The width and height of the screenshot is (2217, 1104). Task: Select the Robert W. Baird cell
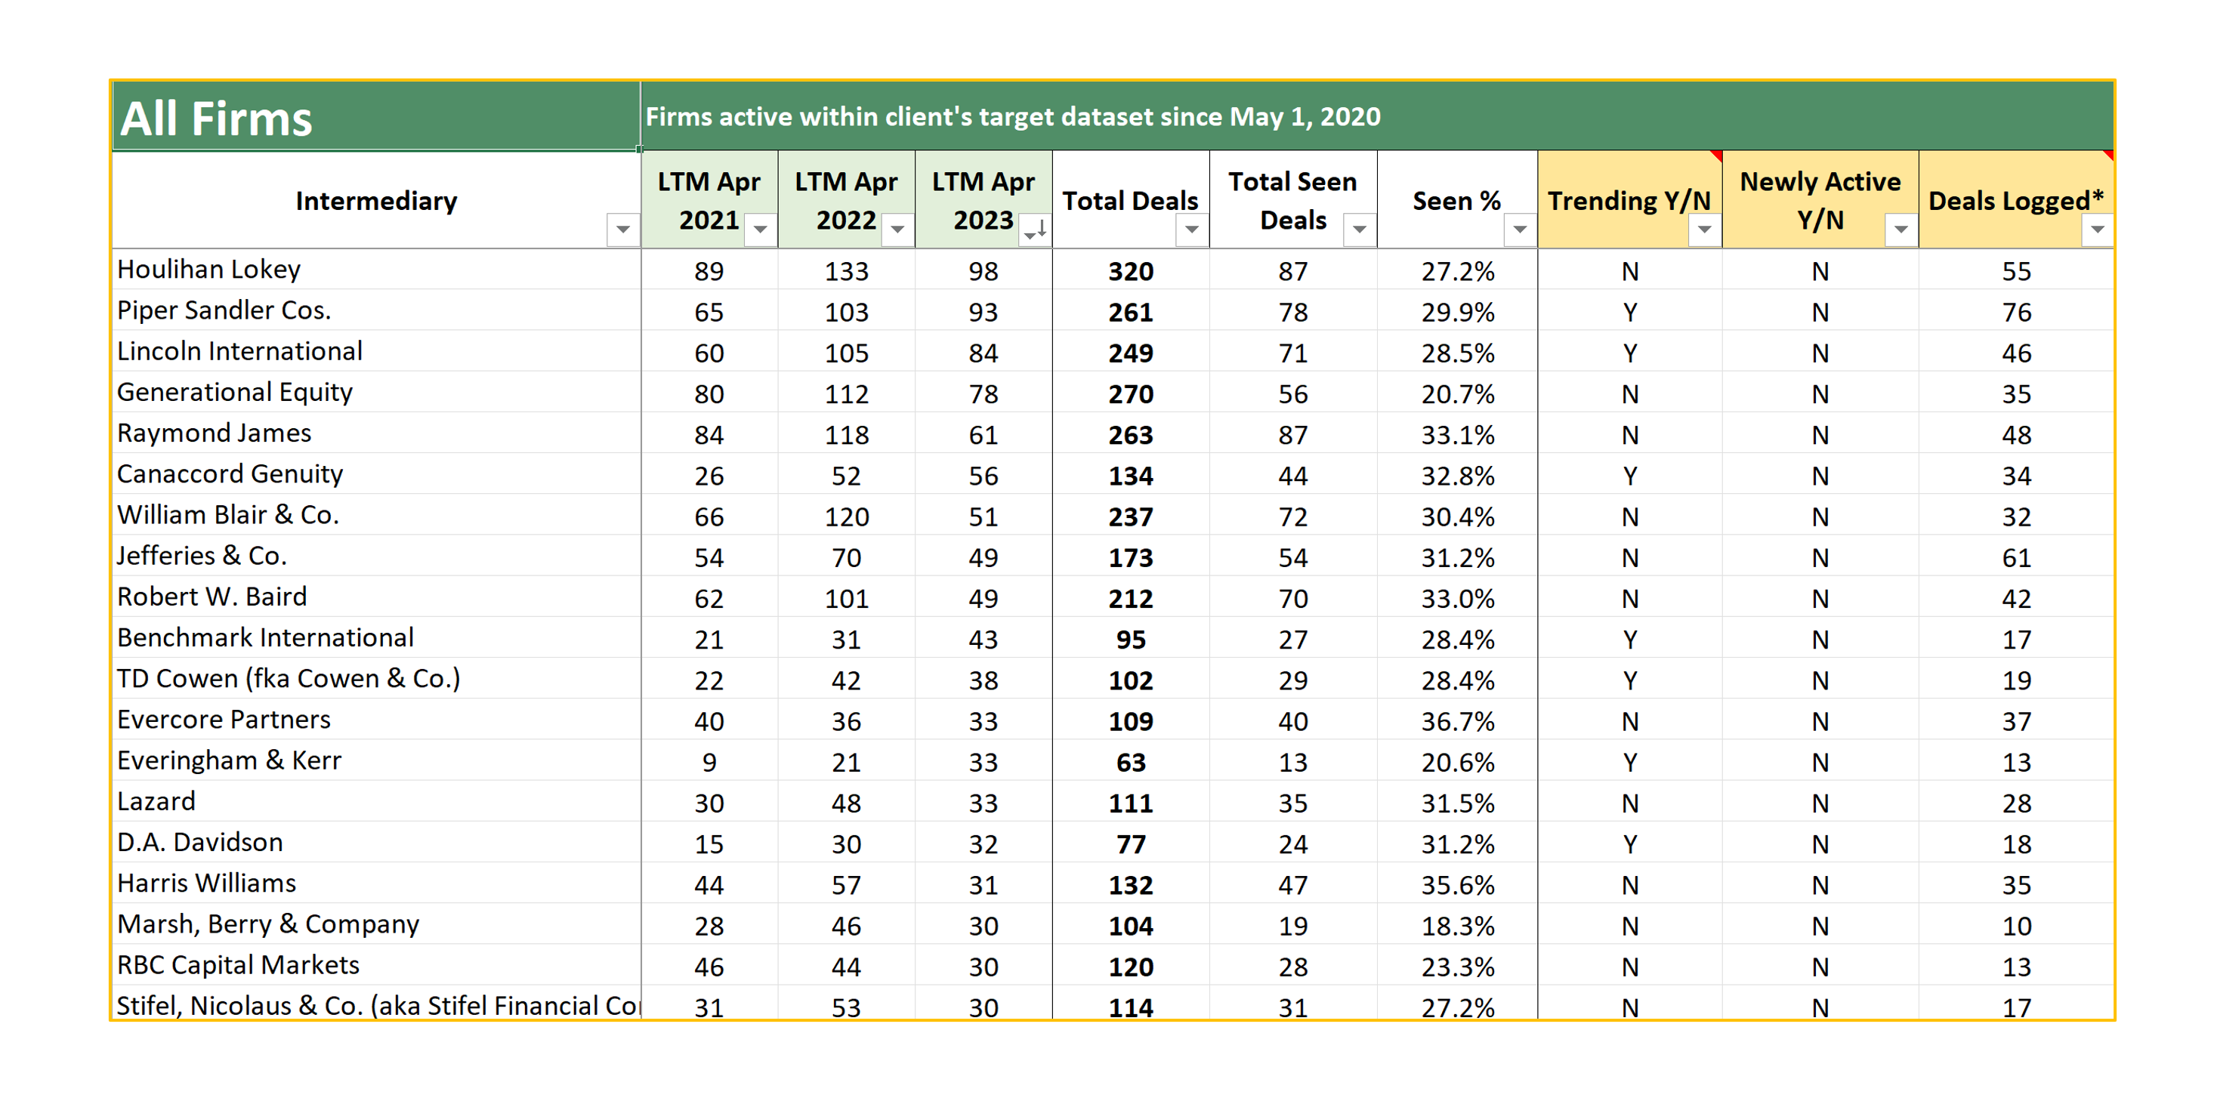click(x=376, y=597)
